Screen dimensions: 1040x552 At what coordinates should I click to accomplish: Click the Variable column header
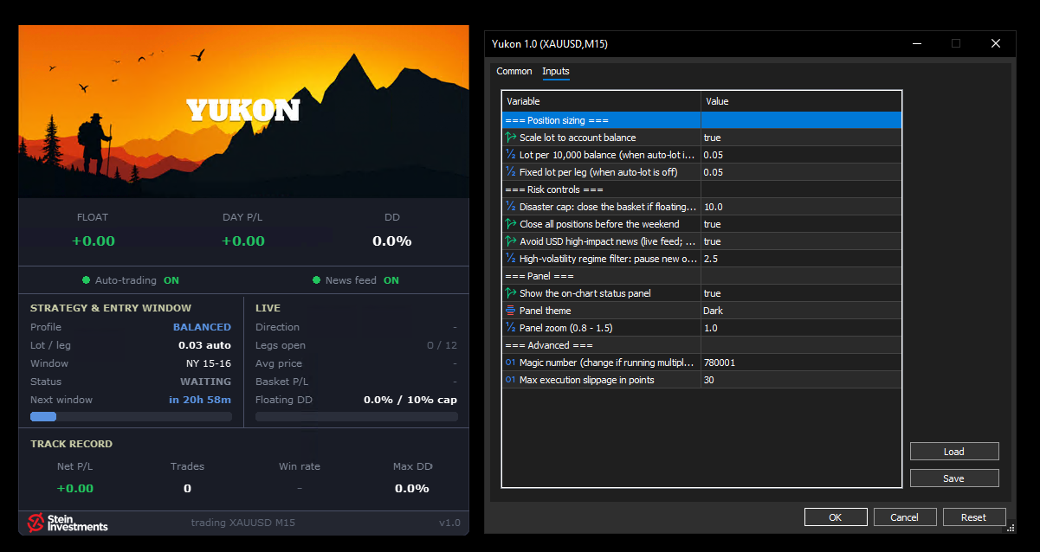(602, 101)
